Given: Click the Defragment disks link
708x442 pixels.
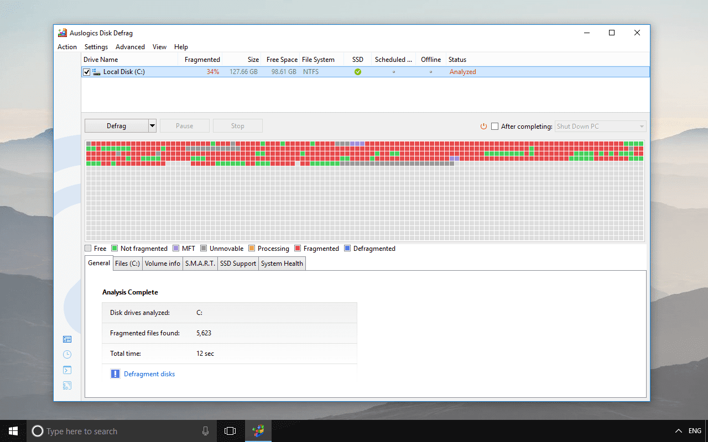Looking at the screenshot, I should click(149, 374).
